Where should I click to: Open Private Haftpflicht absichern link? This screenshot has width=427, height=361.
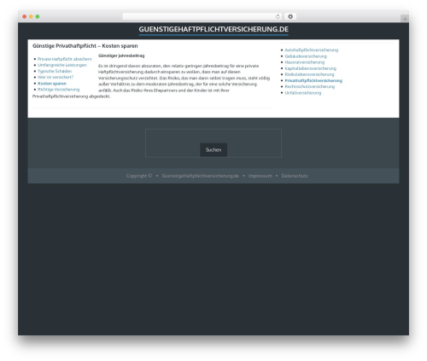(65, 59)
